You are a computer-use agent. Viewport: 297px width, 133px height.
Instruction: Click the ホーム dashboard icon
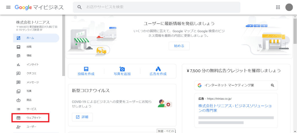tap(18, 38)
